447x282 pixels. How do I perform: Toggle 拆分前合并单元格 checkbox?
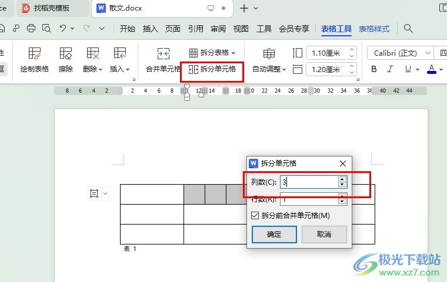click(255, 215)
